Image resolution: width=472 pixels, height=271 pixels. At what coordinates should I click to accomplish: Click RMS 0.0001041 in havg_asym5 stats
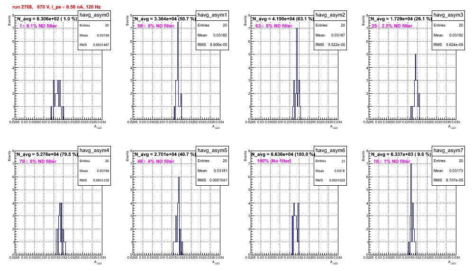pyautogui.click(x=212, y=181)
